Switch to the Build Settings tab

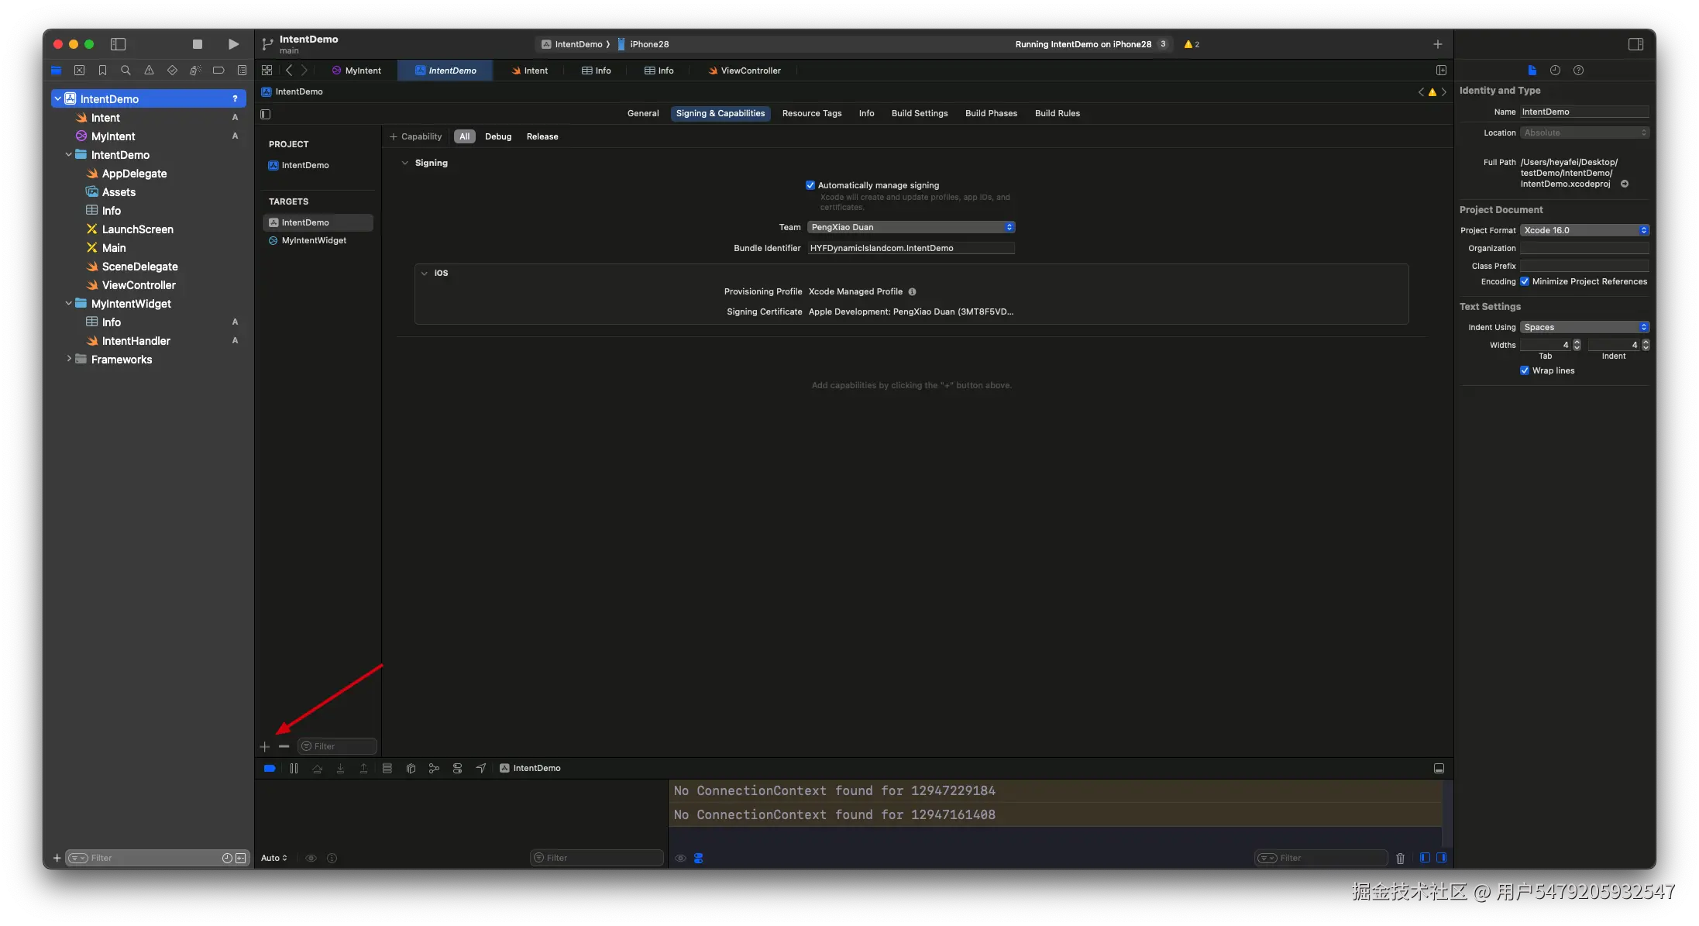pos(919,113)
